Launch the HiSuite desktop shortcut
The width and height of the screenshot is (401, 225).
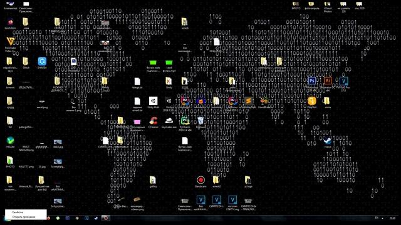[x=10, y=142]
